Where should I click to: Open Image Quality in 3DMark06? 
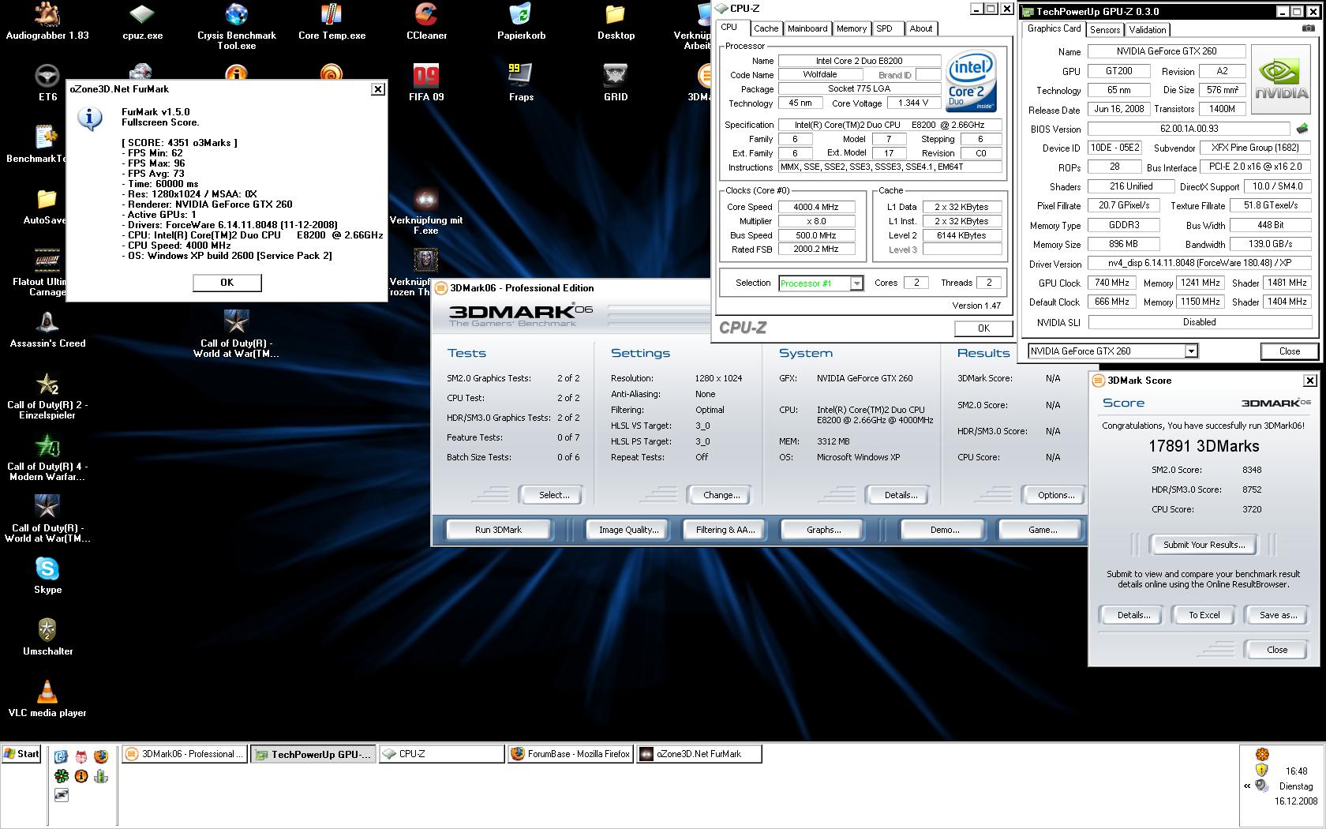(628, 530)
